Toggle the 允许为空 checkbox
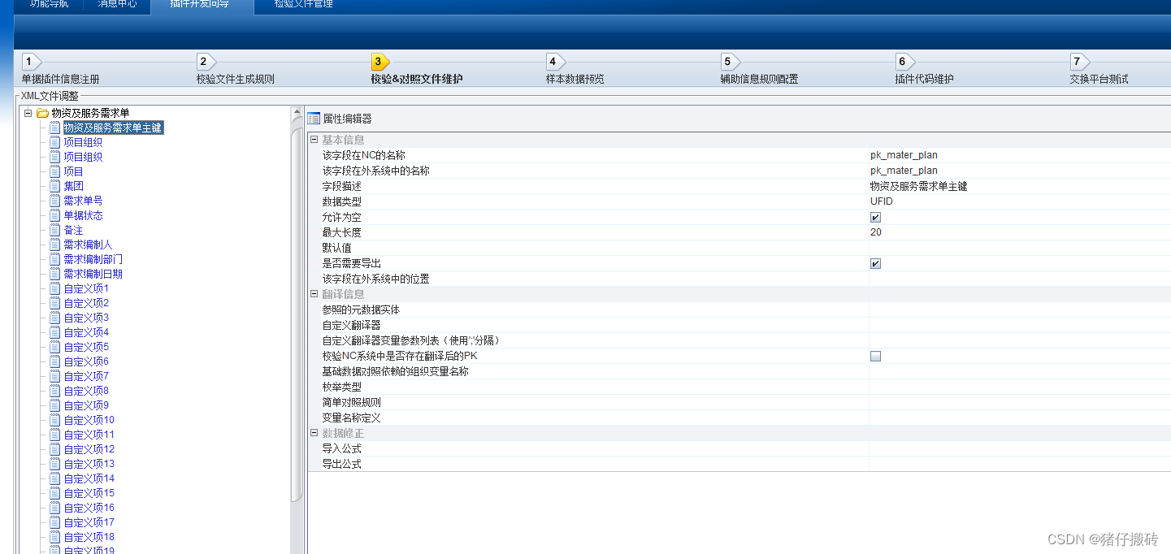This screenshot has height=554, width=1171. [x=875, y=217]
